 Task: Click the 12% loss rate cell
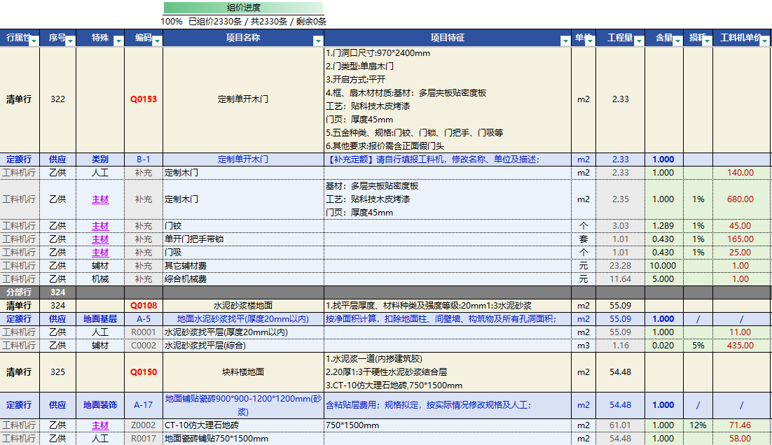pyautogui.click(x=698, y=425)
